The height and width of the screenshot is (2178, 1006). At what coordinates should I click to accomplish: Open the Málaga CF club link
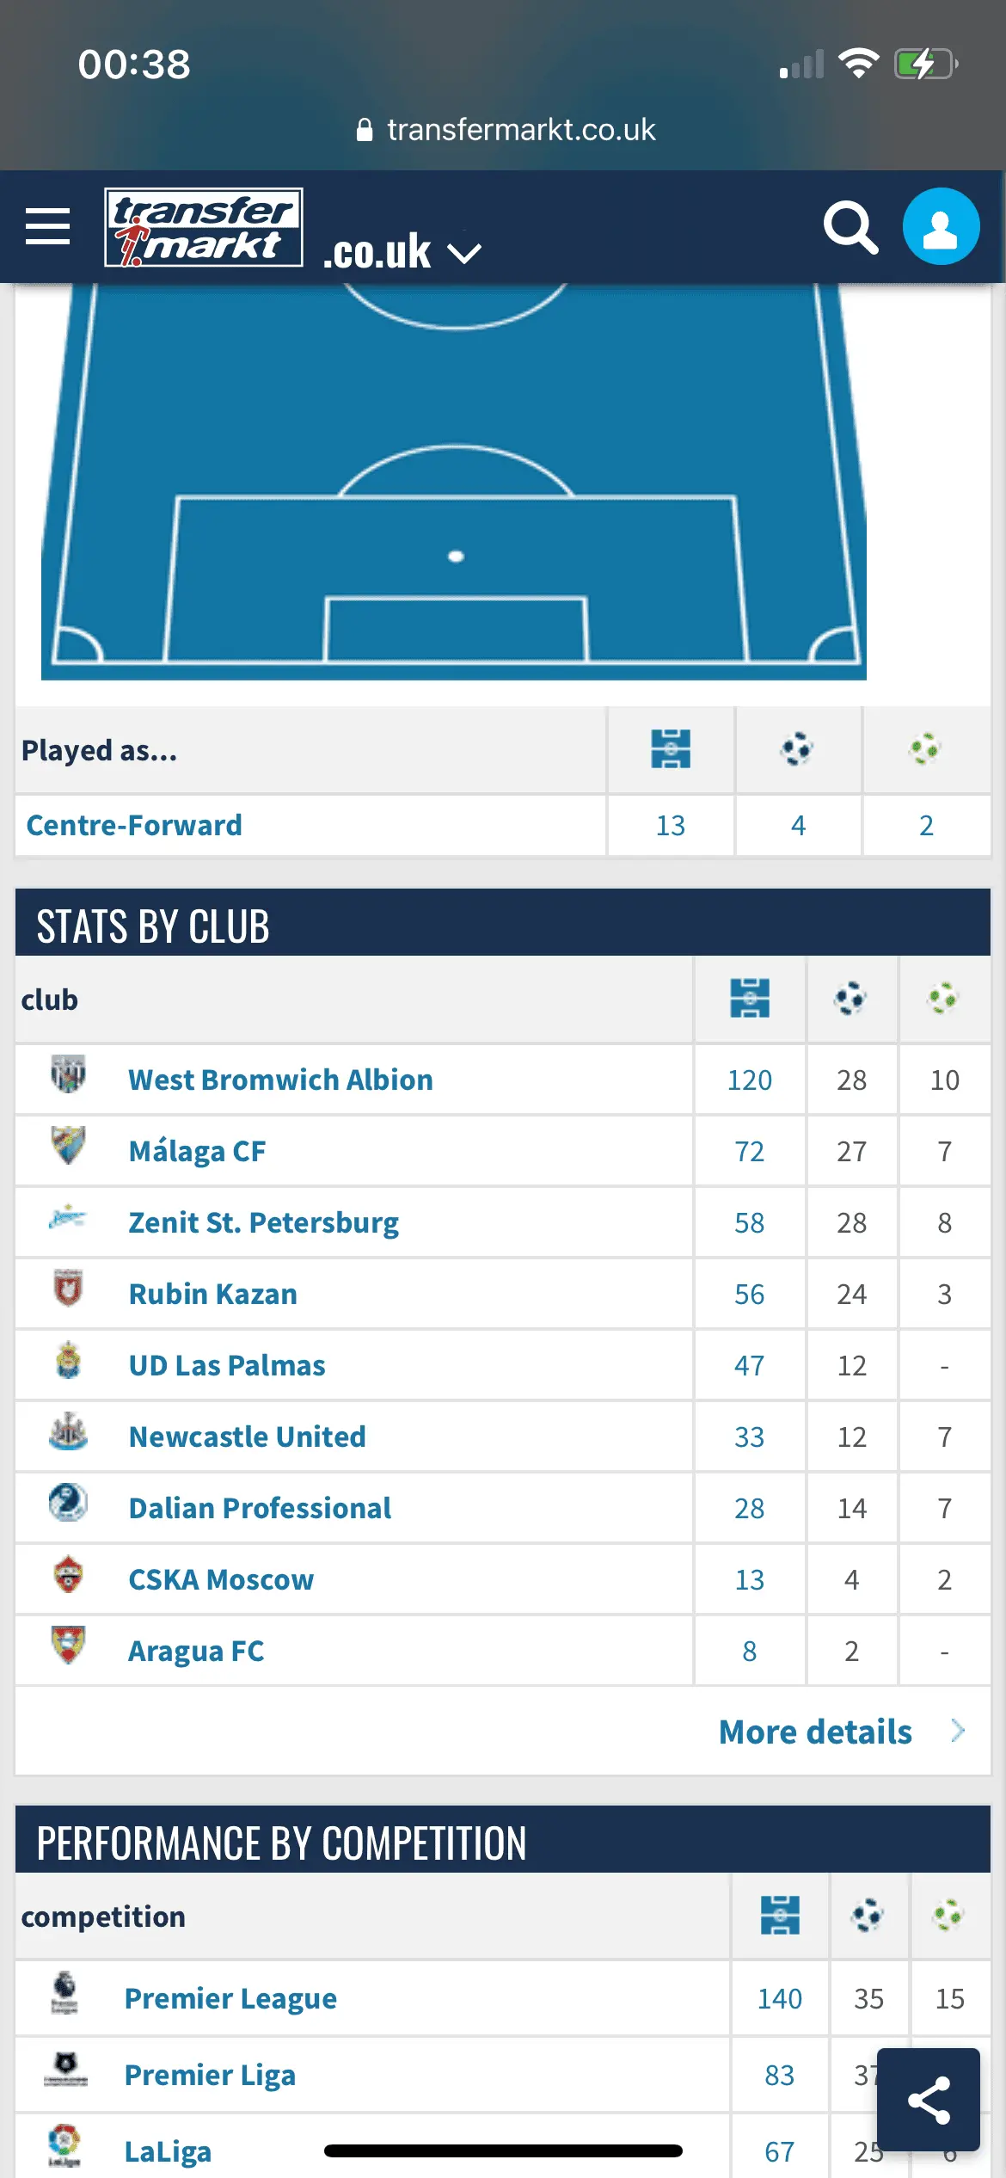(x=197, y=1152)
